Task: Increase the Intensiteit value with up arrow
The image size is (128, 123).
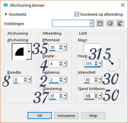Action: [x=96, y=78]
